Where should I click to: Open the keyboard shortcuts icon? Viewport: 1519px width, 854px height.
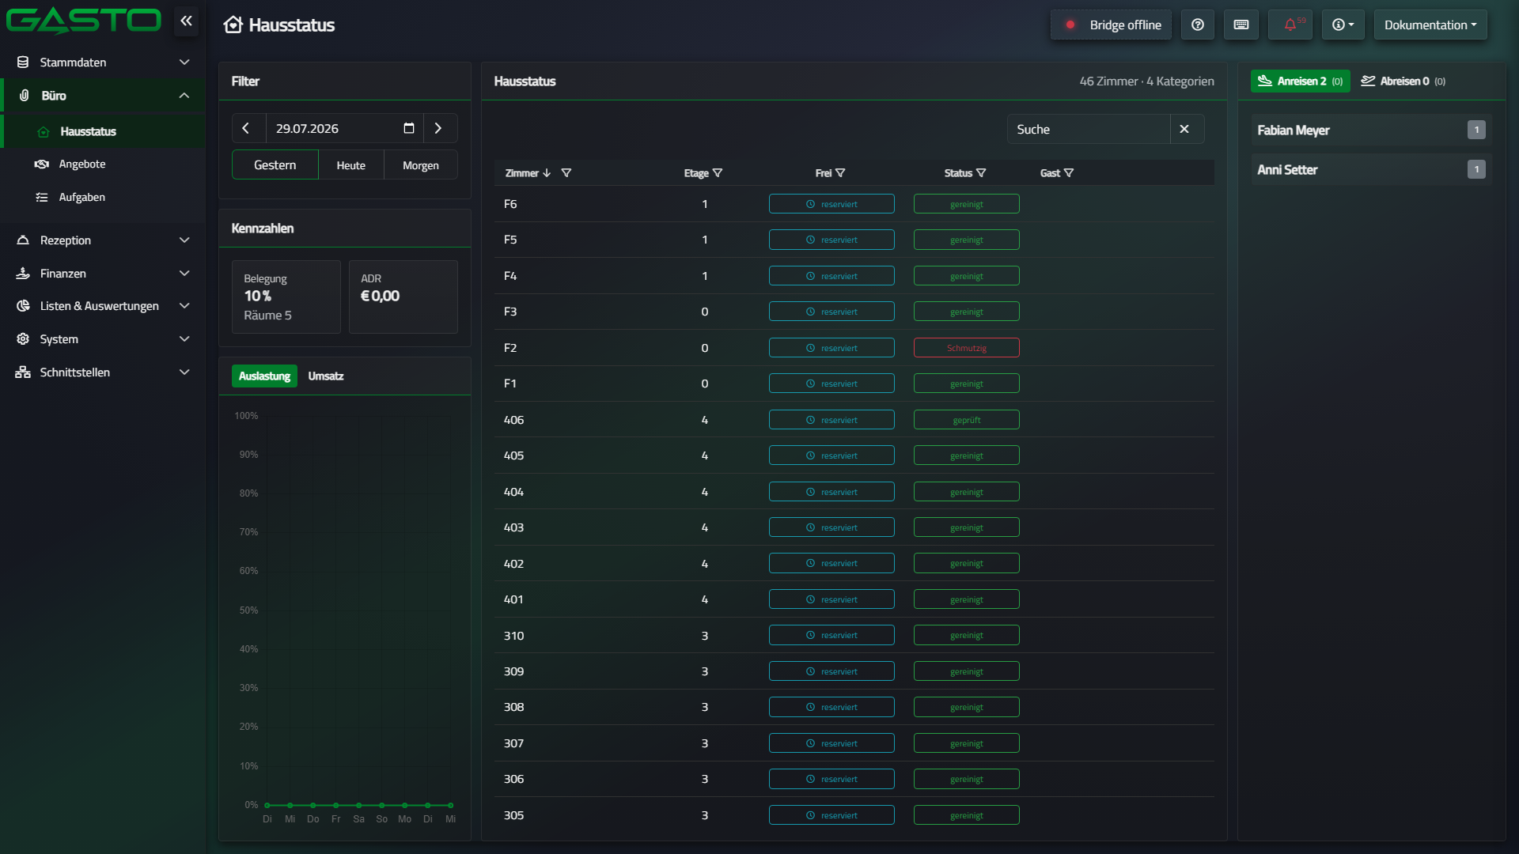(x=1241, y=25)
